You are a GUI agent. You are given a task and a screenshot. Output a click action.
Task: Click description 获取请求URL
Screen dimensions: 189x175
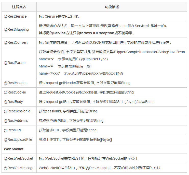pos(67,130)
